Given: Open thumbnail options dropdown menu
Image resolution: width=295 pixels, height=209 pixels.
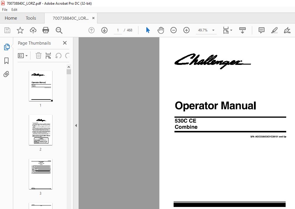Looking at the screenshot, I should [23, 55].
